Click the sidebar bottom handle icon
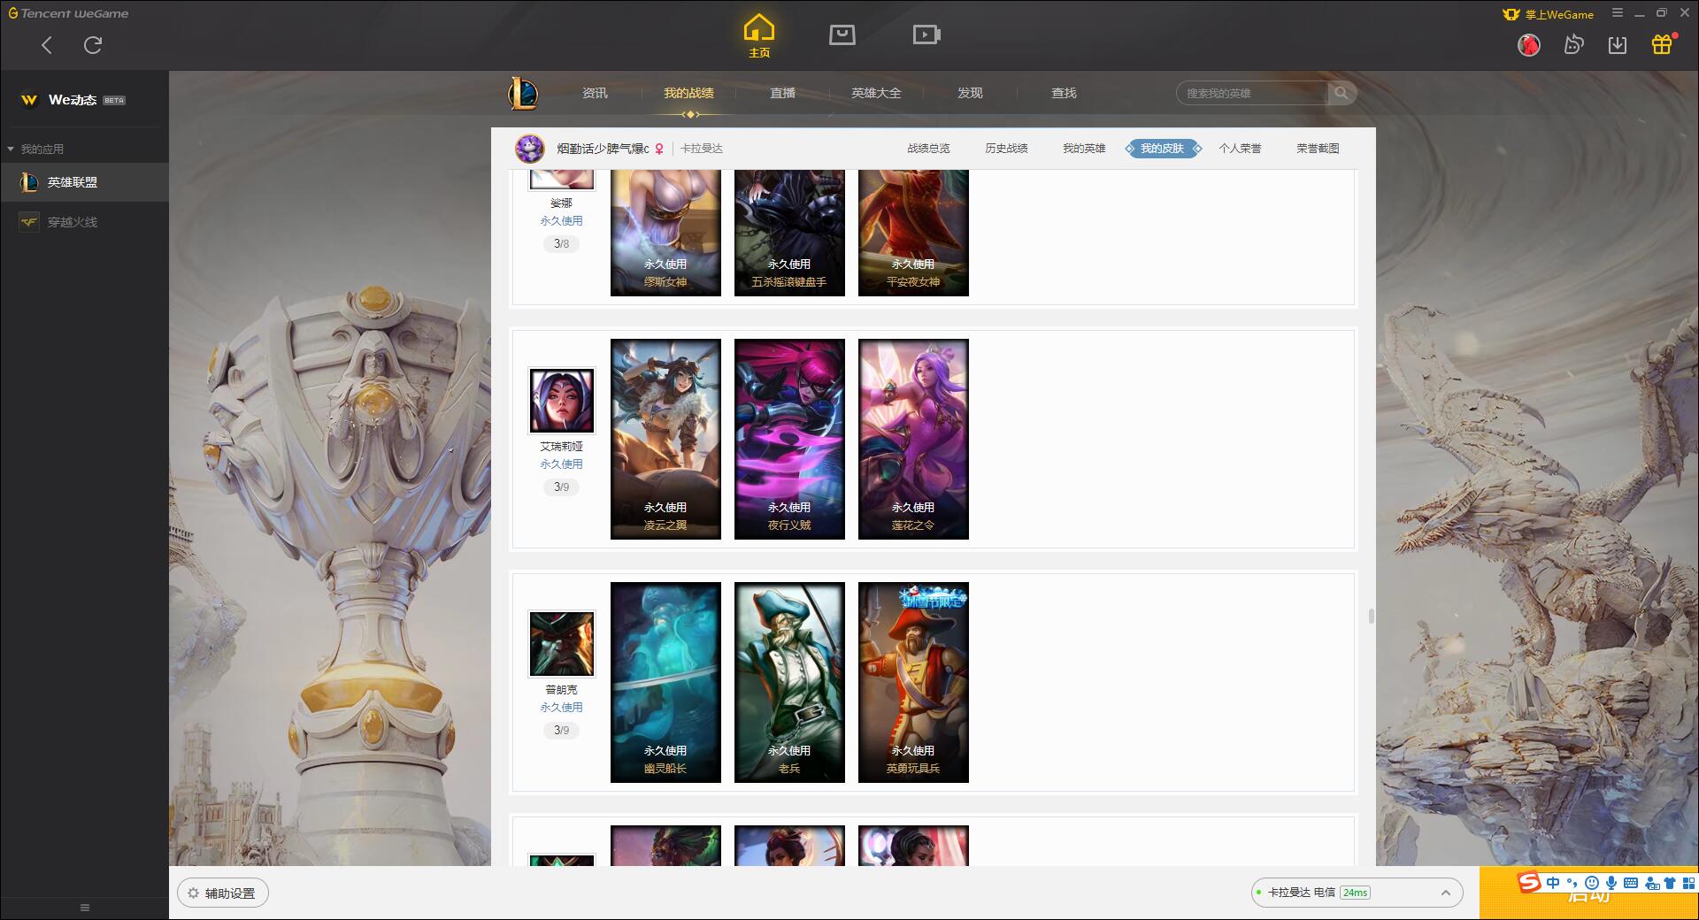 85,907
